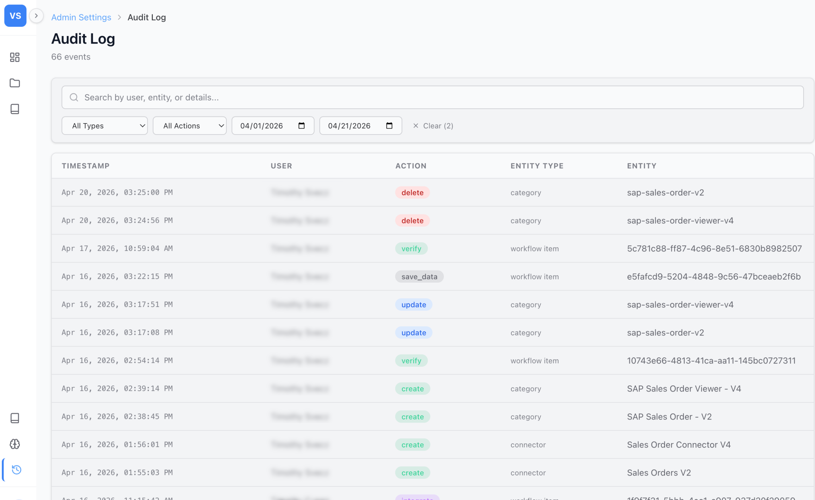Click entity SAP Sales Order - V2
This screenshot has height=500, width=815.
pyautogui.click(x=669, y=417)
